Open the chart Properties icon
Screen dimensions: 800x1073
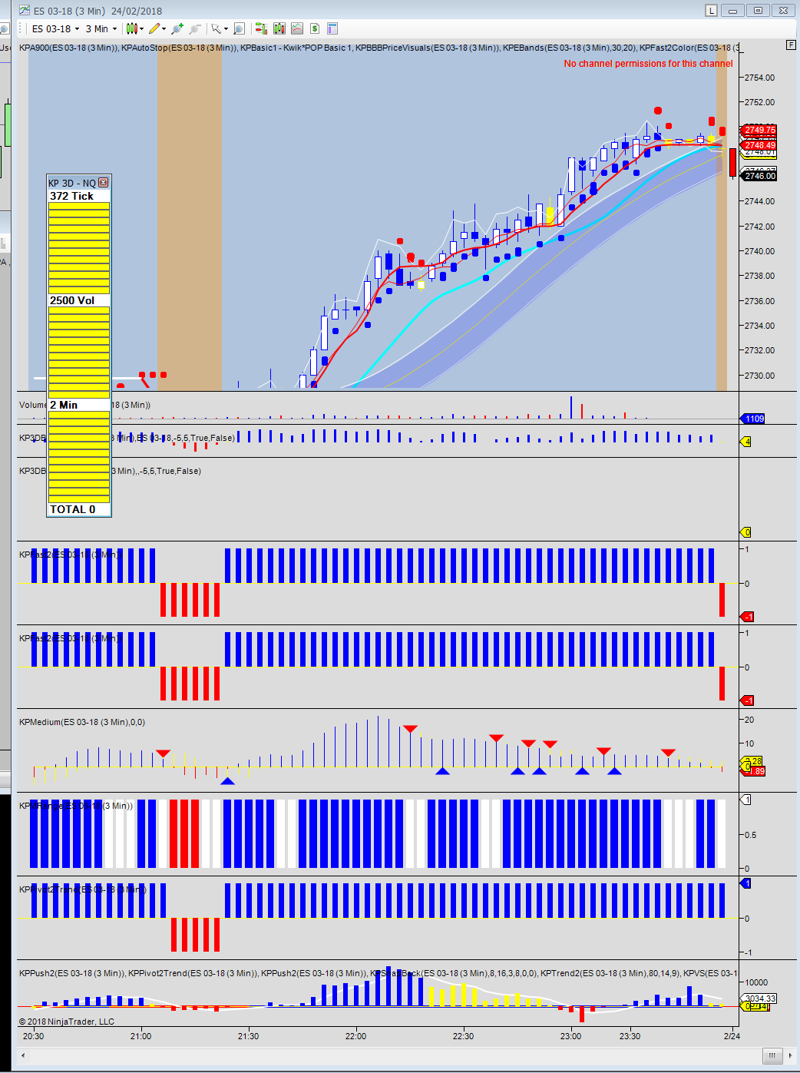click(332, 28)
